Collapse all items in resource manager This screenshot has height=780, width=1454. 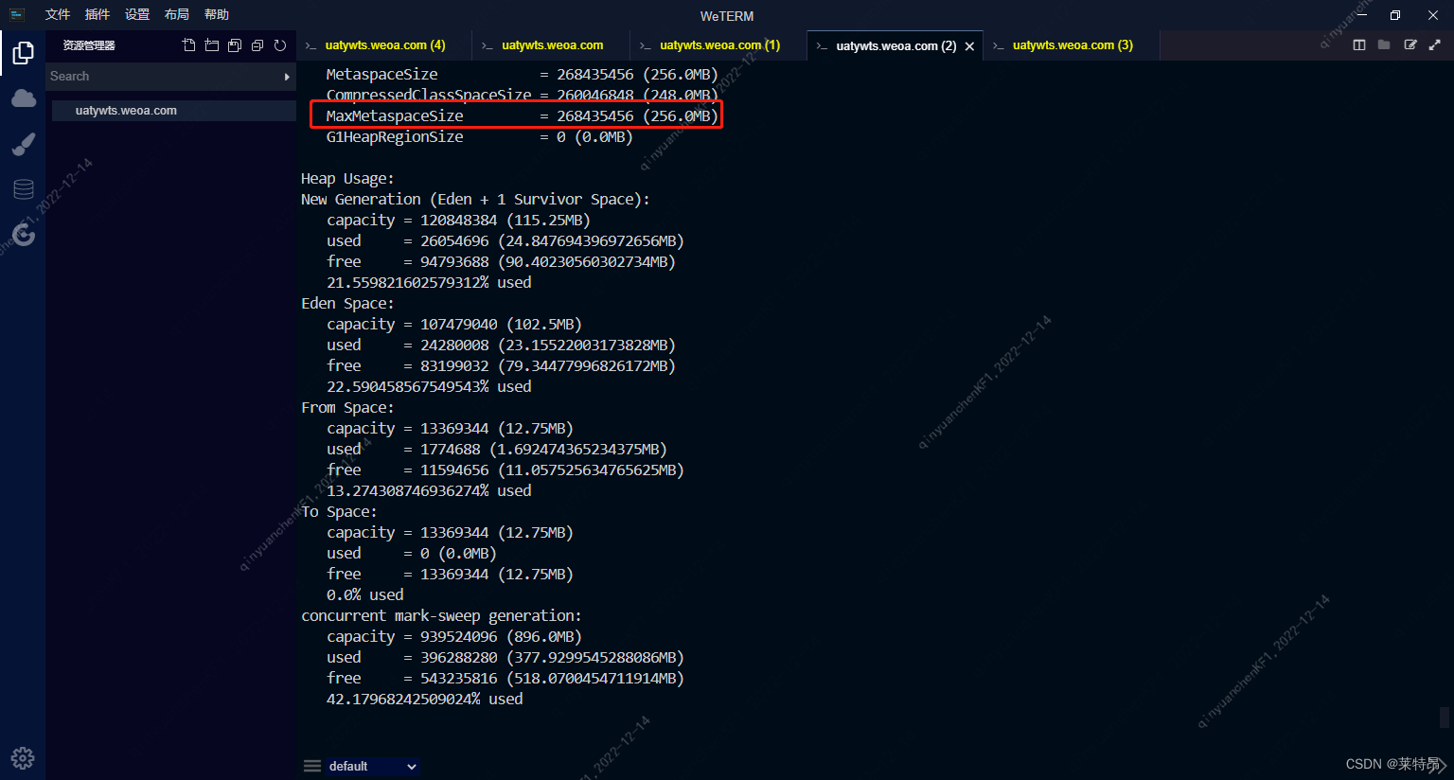pos(257,45)
